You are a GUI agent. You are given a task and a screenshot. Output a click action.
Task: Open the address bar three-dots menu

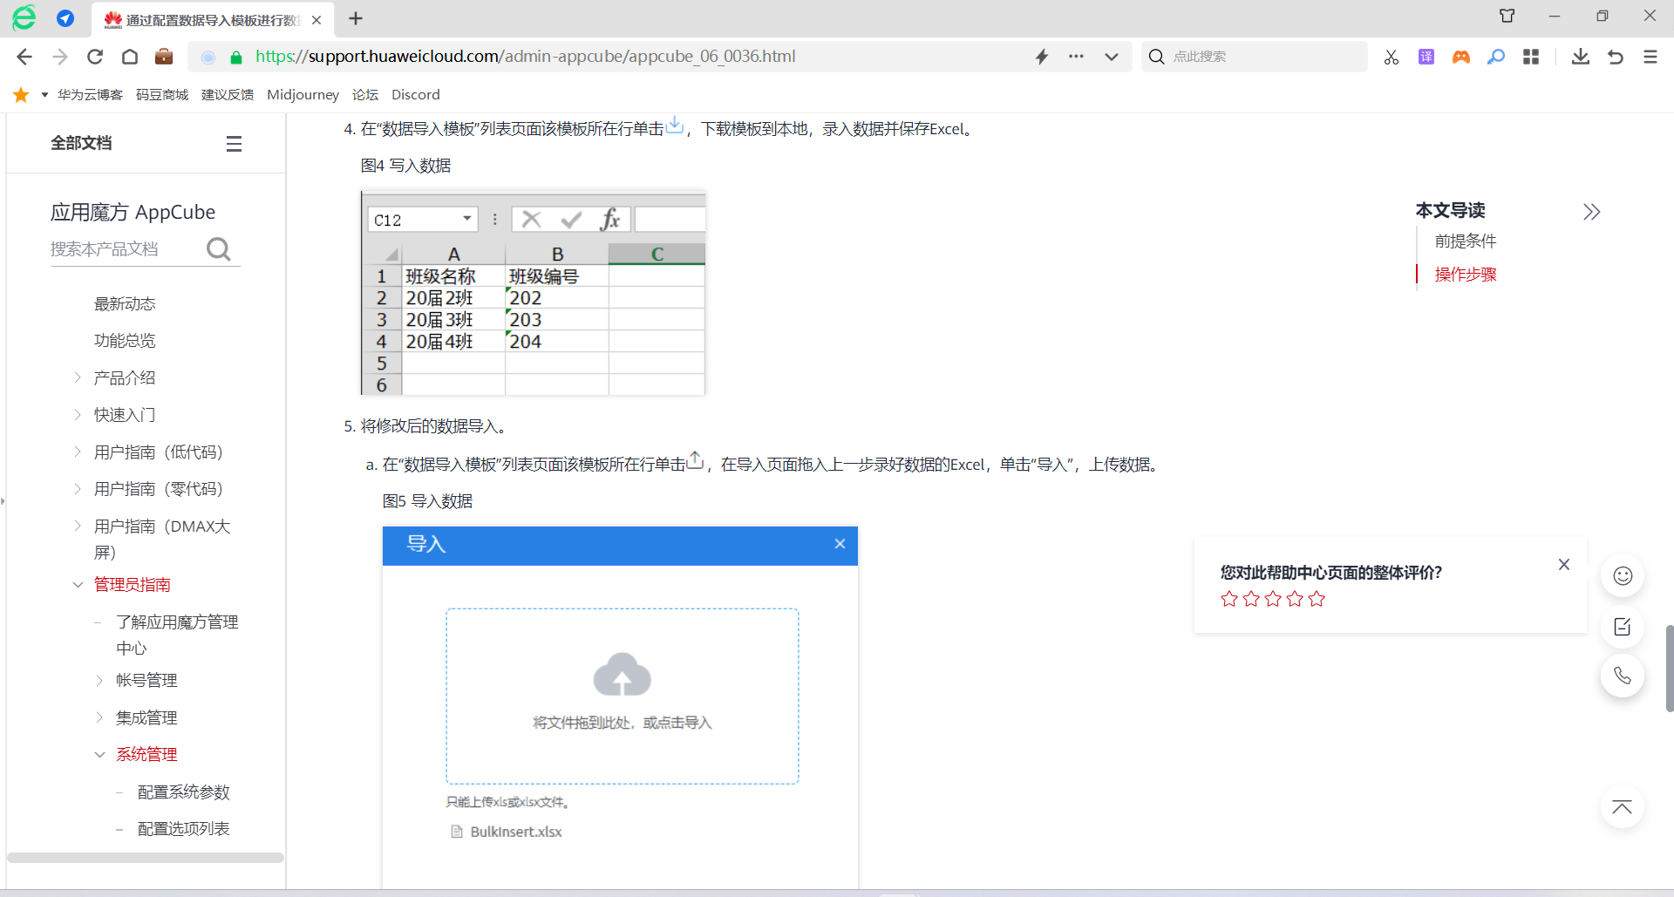(1077, 57)
